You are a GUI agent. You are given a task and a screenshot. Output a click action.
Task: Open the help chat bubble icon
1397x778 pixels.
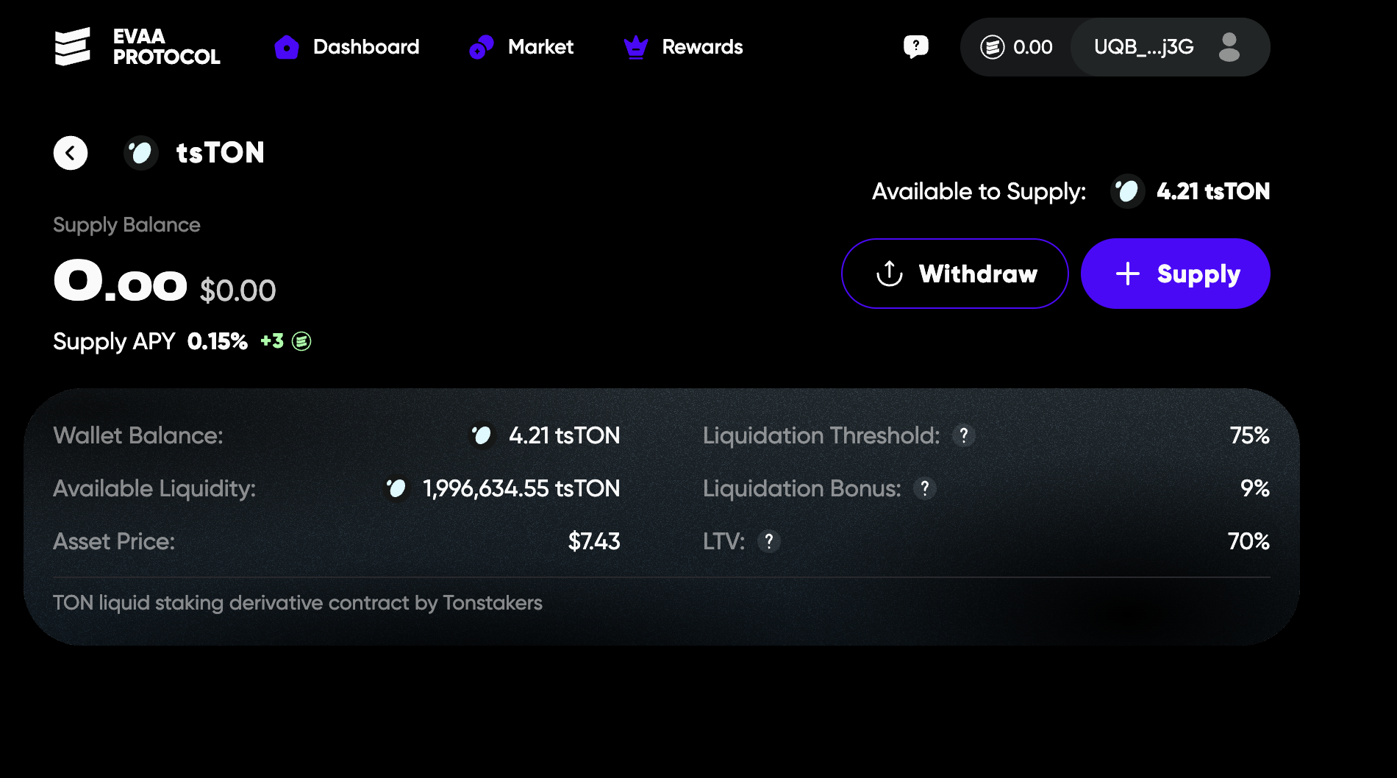[x=915, y=47]
